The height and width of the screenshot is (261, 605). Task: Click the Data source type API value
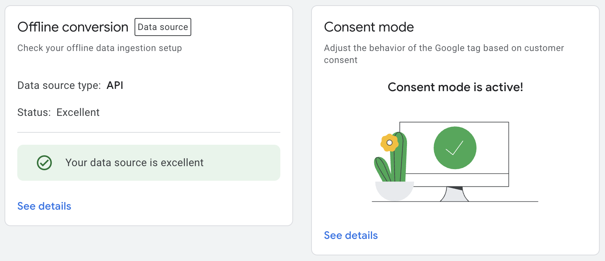[x=115, y=85]
